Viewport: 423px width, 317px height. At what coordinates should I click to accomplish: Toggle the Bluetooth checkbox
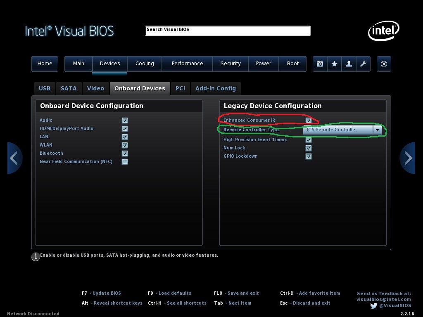(x=125, y=154)
